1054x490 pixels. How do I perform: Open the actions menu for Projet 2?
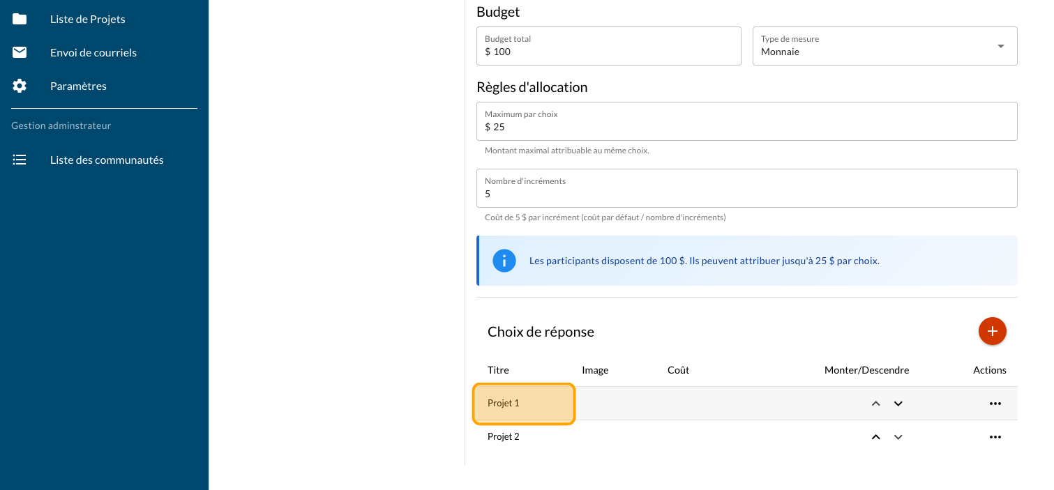995,437
